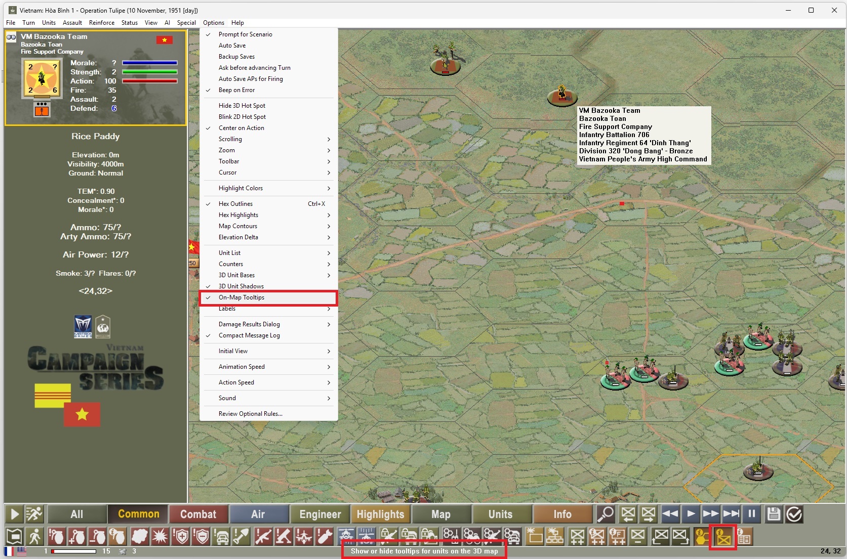Open the zoom magnifier tool
Image resolution: width=847 pixels, height=559 pixels.
point(605,514)
